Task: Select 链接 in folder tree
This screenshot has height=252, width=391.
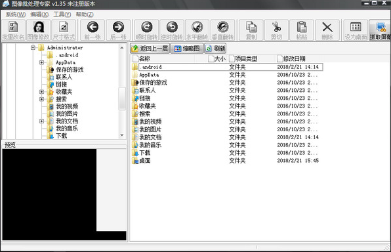Action: pyautogui.click(x=62, y=85)
